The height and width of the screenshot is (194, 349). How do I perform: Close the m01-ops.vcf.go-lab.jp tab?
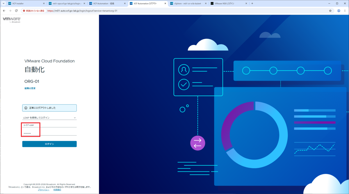point(84,3)
